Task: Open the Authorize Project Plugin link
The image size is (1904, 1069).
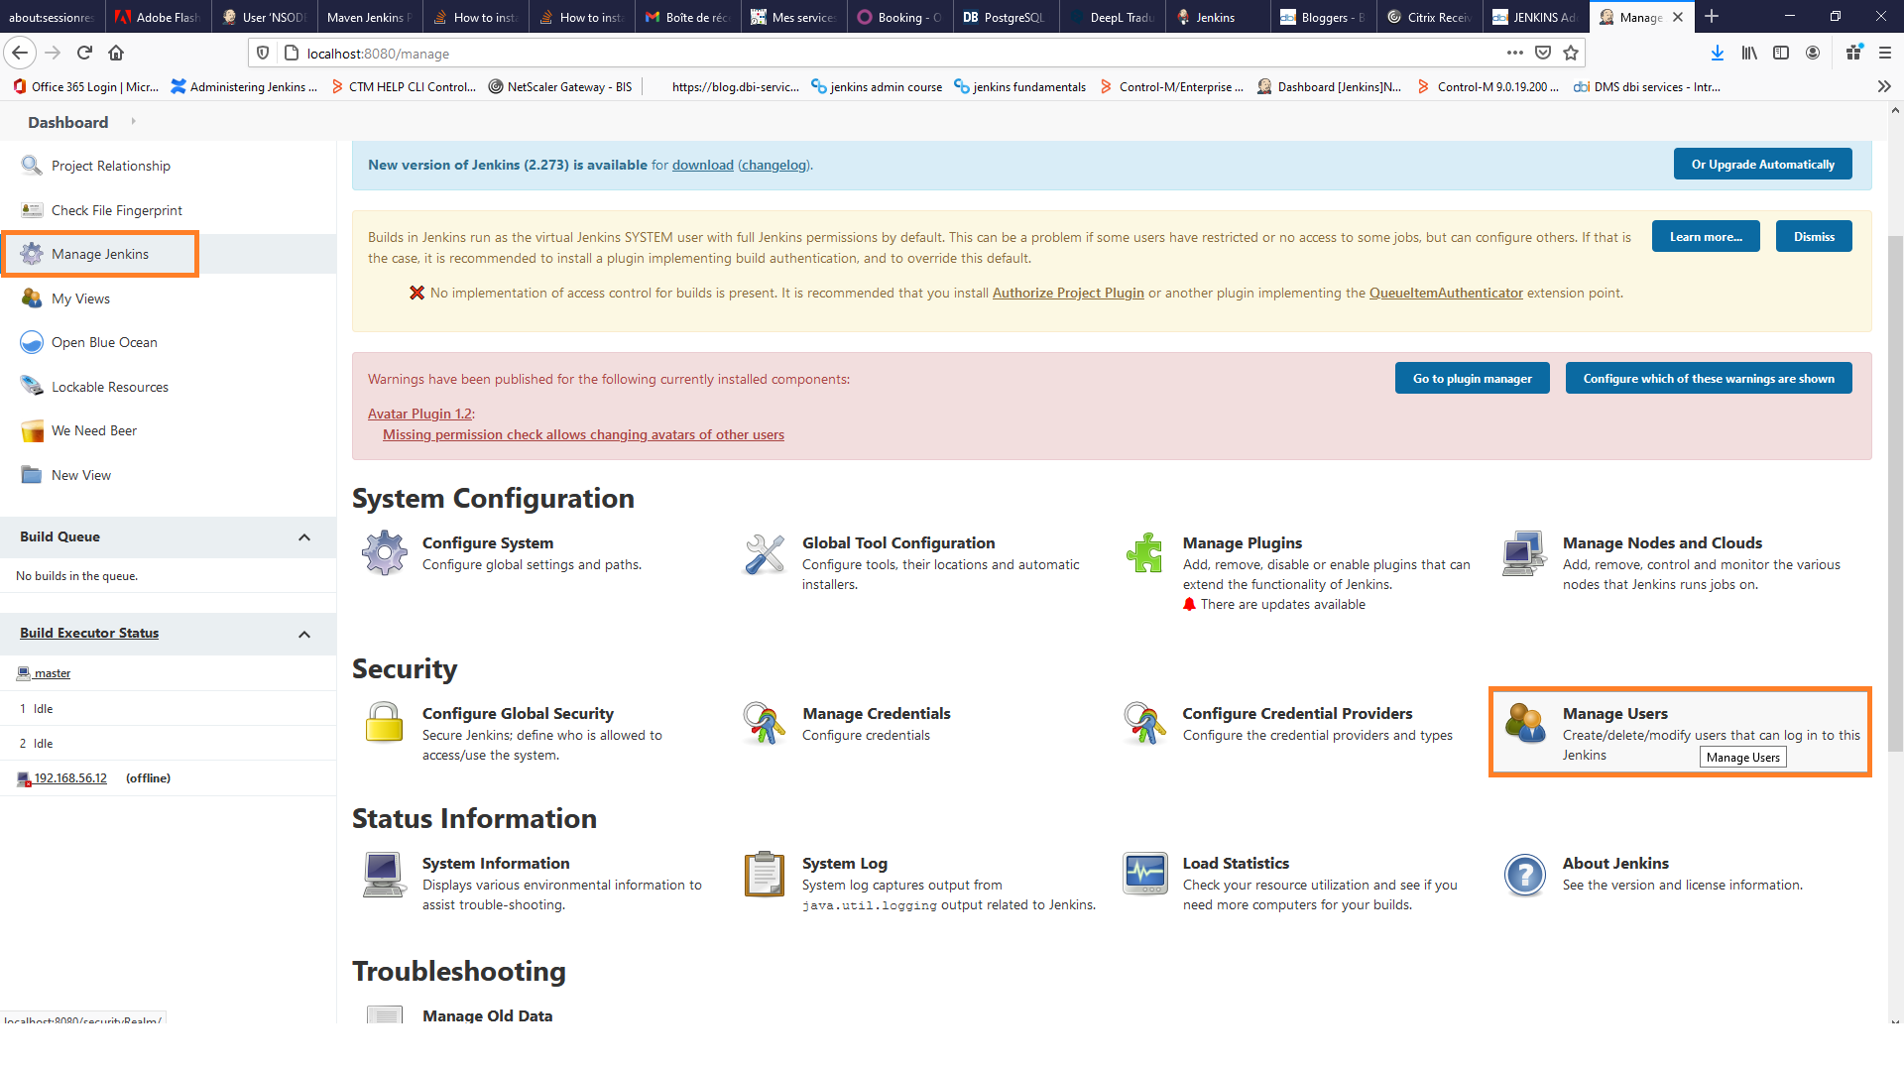Action: 1068,294
